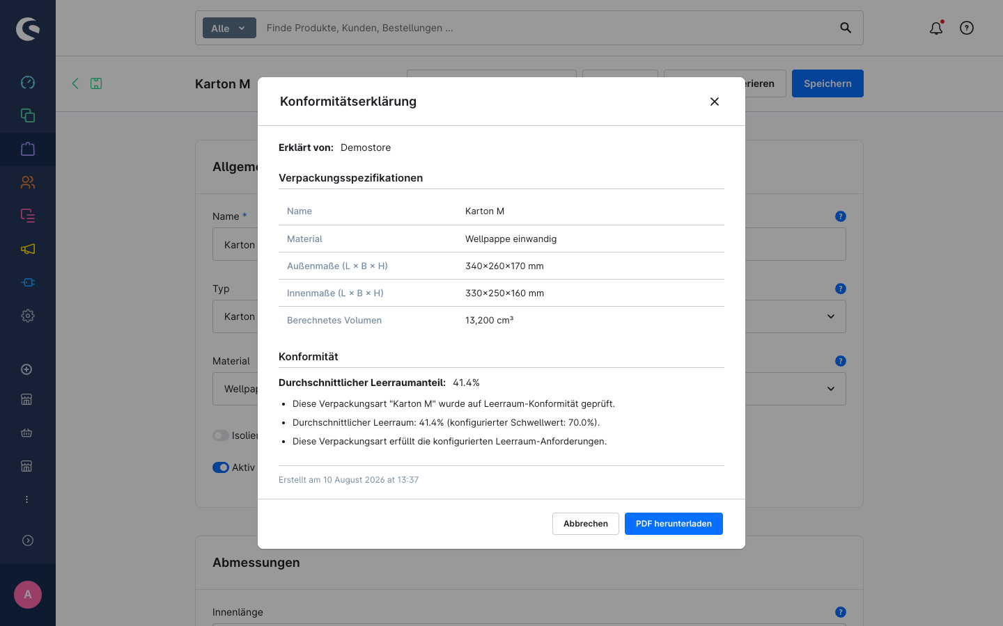
Task: Toggle the Aktiv switch
Action: point(221,467)
